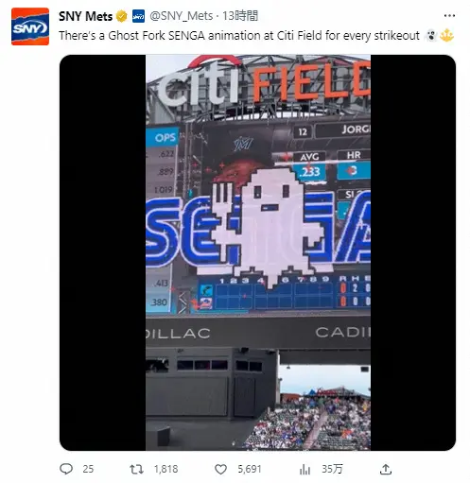Click the 5,691 likes count
Image resolution: width=470 pixels, height=483 pixels.
(x=250, y=469)
